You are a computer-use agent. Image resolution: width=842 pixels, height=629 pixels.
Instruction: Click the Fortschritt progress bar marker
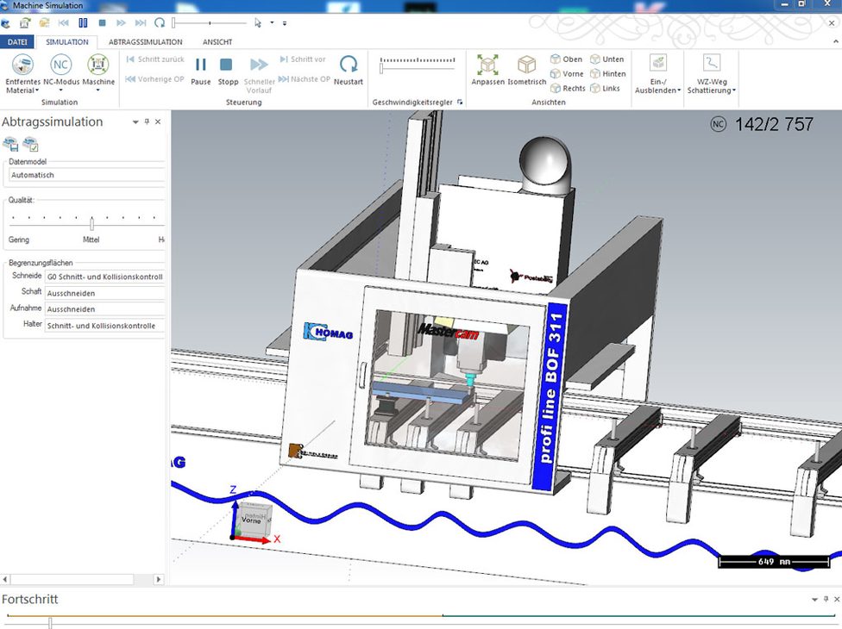click(50, 622)
